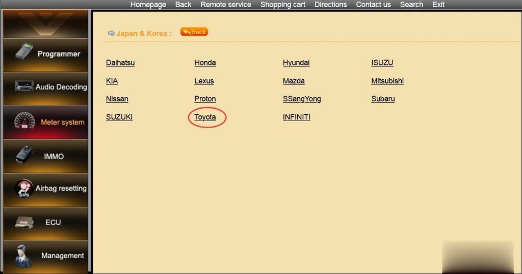This screenshot has height=274, width=522.
Task: Open Remote service in the top menu
Action: (226, 5)
